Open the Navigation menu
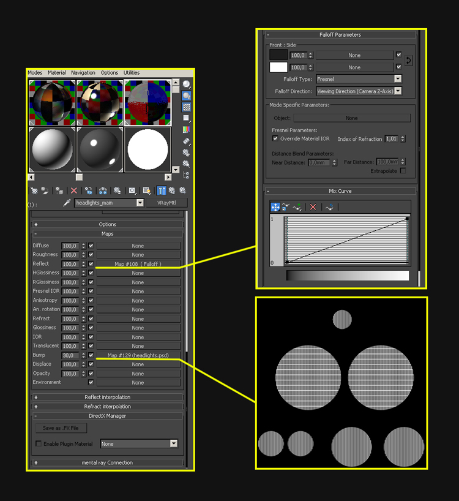Viewport: 459px width, 501px height. (83, 73)
